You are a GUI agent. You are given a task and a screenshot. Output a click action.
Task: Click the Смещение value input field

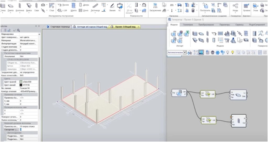click(x=28, y=129)
